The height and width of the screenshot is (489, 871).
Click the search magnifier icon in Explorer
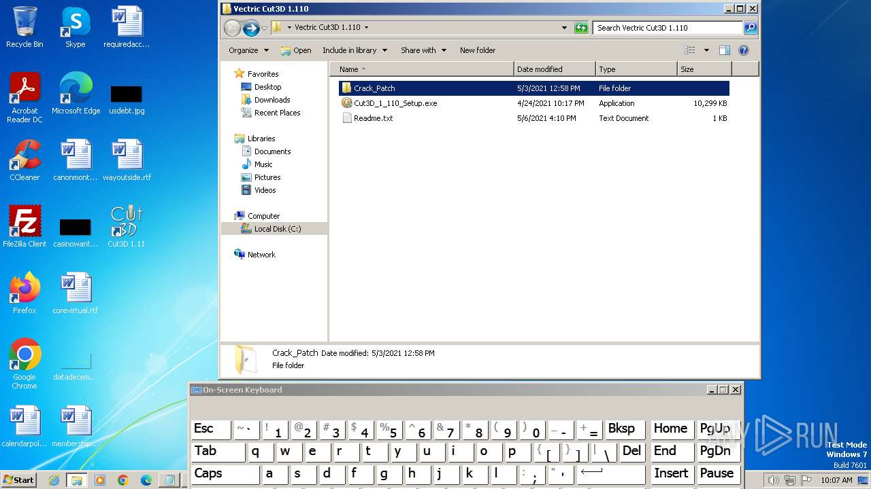point(751,28)
